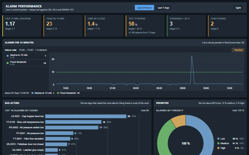
Task: Click the 12:00 time axis label
Action: click(x=230, y=88)
